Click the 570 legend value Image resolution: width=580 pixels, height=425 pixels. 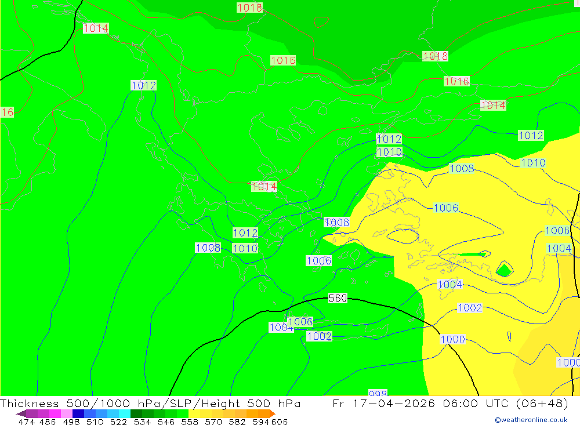213,422
